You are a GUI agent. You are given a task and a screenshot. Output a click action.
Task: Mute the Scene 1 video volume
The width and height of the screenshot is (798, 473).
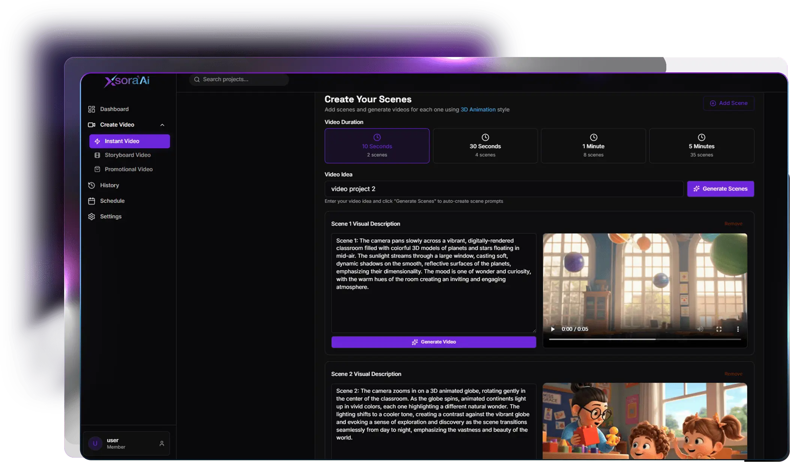tap(700, 329)
